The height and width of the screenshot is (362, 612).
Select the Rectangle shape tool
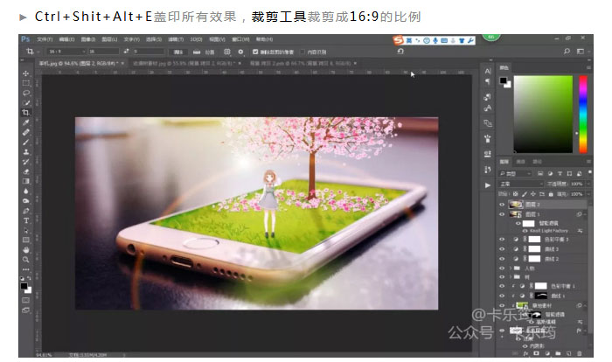pyautogui.click(x=26, y=240)
